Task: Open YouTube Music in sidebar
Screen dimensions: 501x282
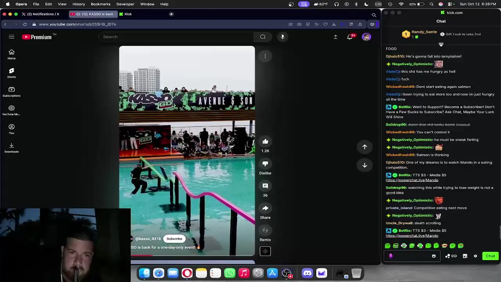Action: coord(11,110)
